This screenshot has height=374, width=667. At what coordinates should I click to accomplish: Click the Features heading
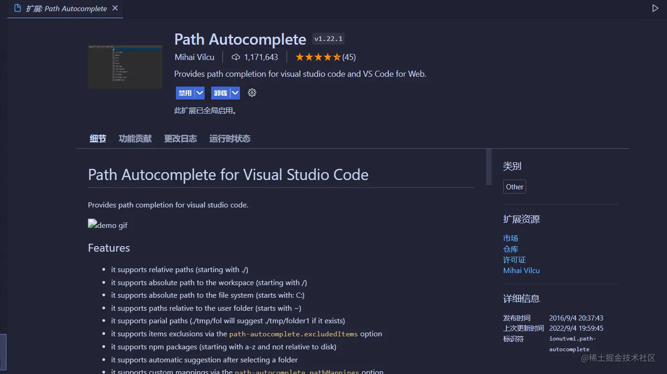[109, 248]
